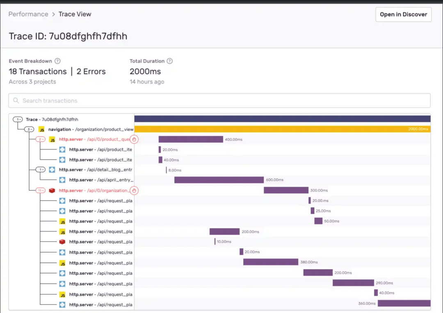Select the 600.00ms span bar
Screen dimensions: 443x313
click(219, 180)
